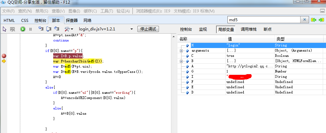Select the 局部变量 tab

pyautogui.click(x=226, y=29)
